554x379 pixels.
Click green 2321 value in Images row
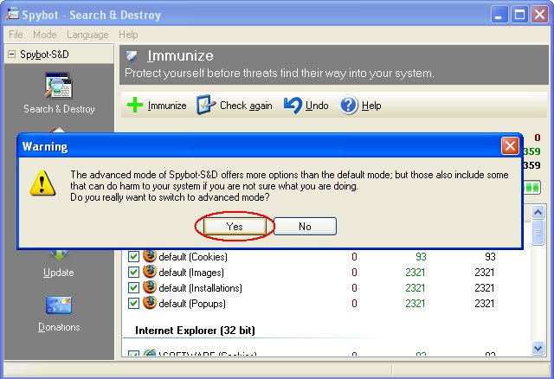pos(415,273)
